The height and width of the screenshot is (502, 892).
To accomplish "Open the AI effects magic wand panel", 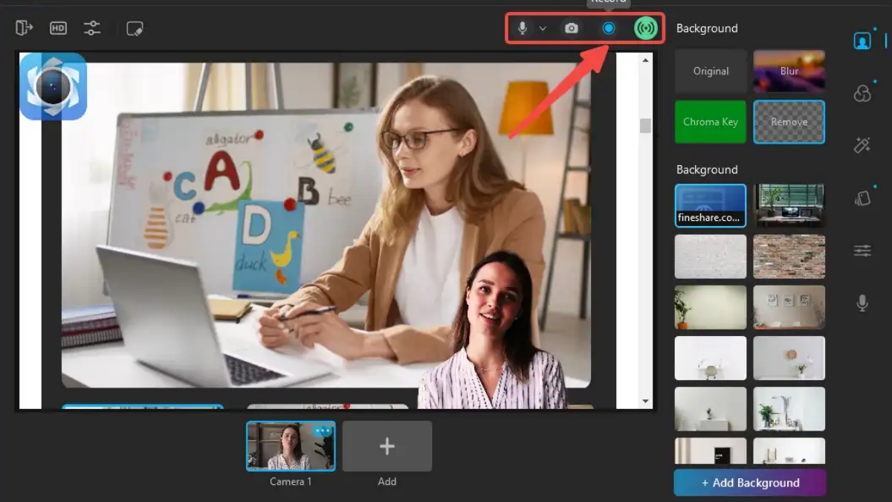I will [861, 145].
